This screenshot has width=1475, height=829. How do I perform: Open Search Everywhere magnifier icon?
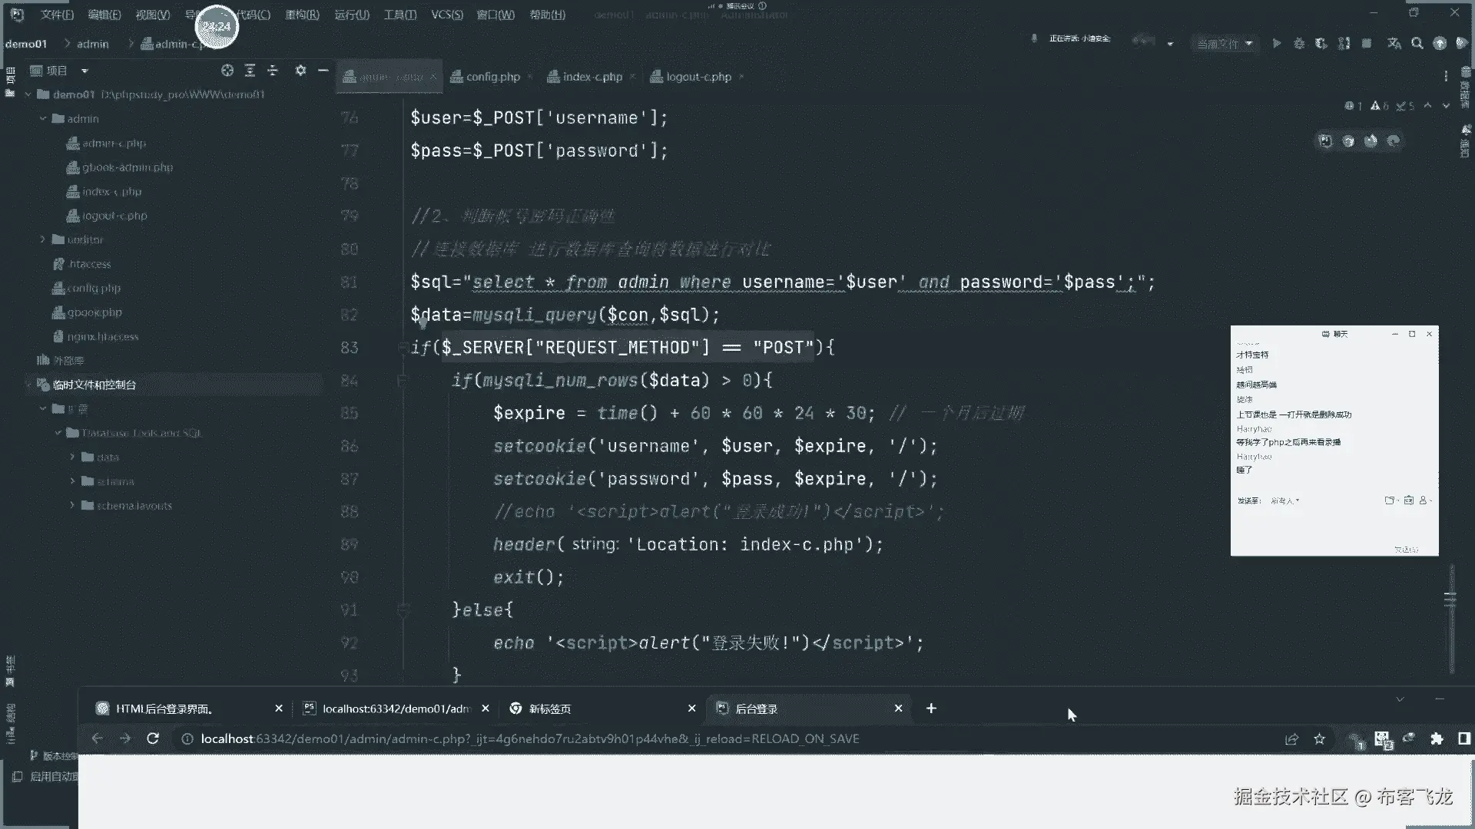tap(1417, 44)
